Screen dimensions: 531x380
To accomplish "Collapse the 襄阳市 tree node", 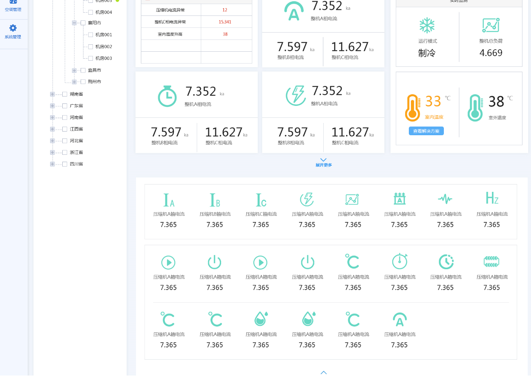I will (x=74, y=23).
